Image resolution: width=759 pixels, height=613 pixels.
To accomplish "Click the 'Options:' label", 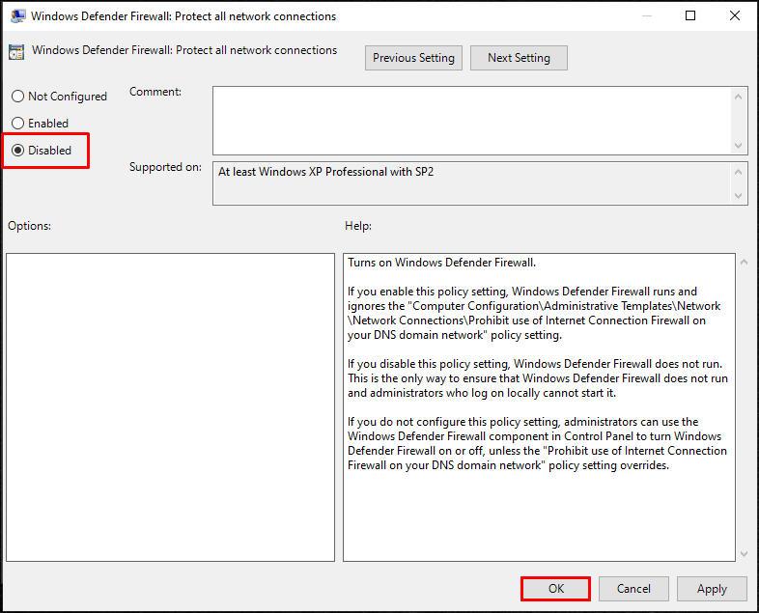I will click(x=29, y=226).
